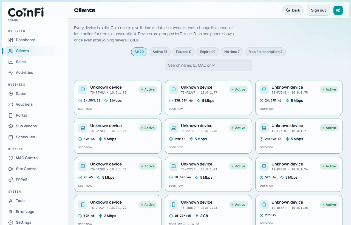
Task: Open device tile TS-F2JVP
Action: point(208,98)
